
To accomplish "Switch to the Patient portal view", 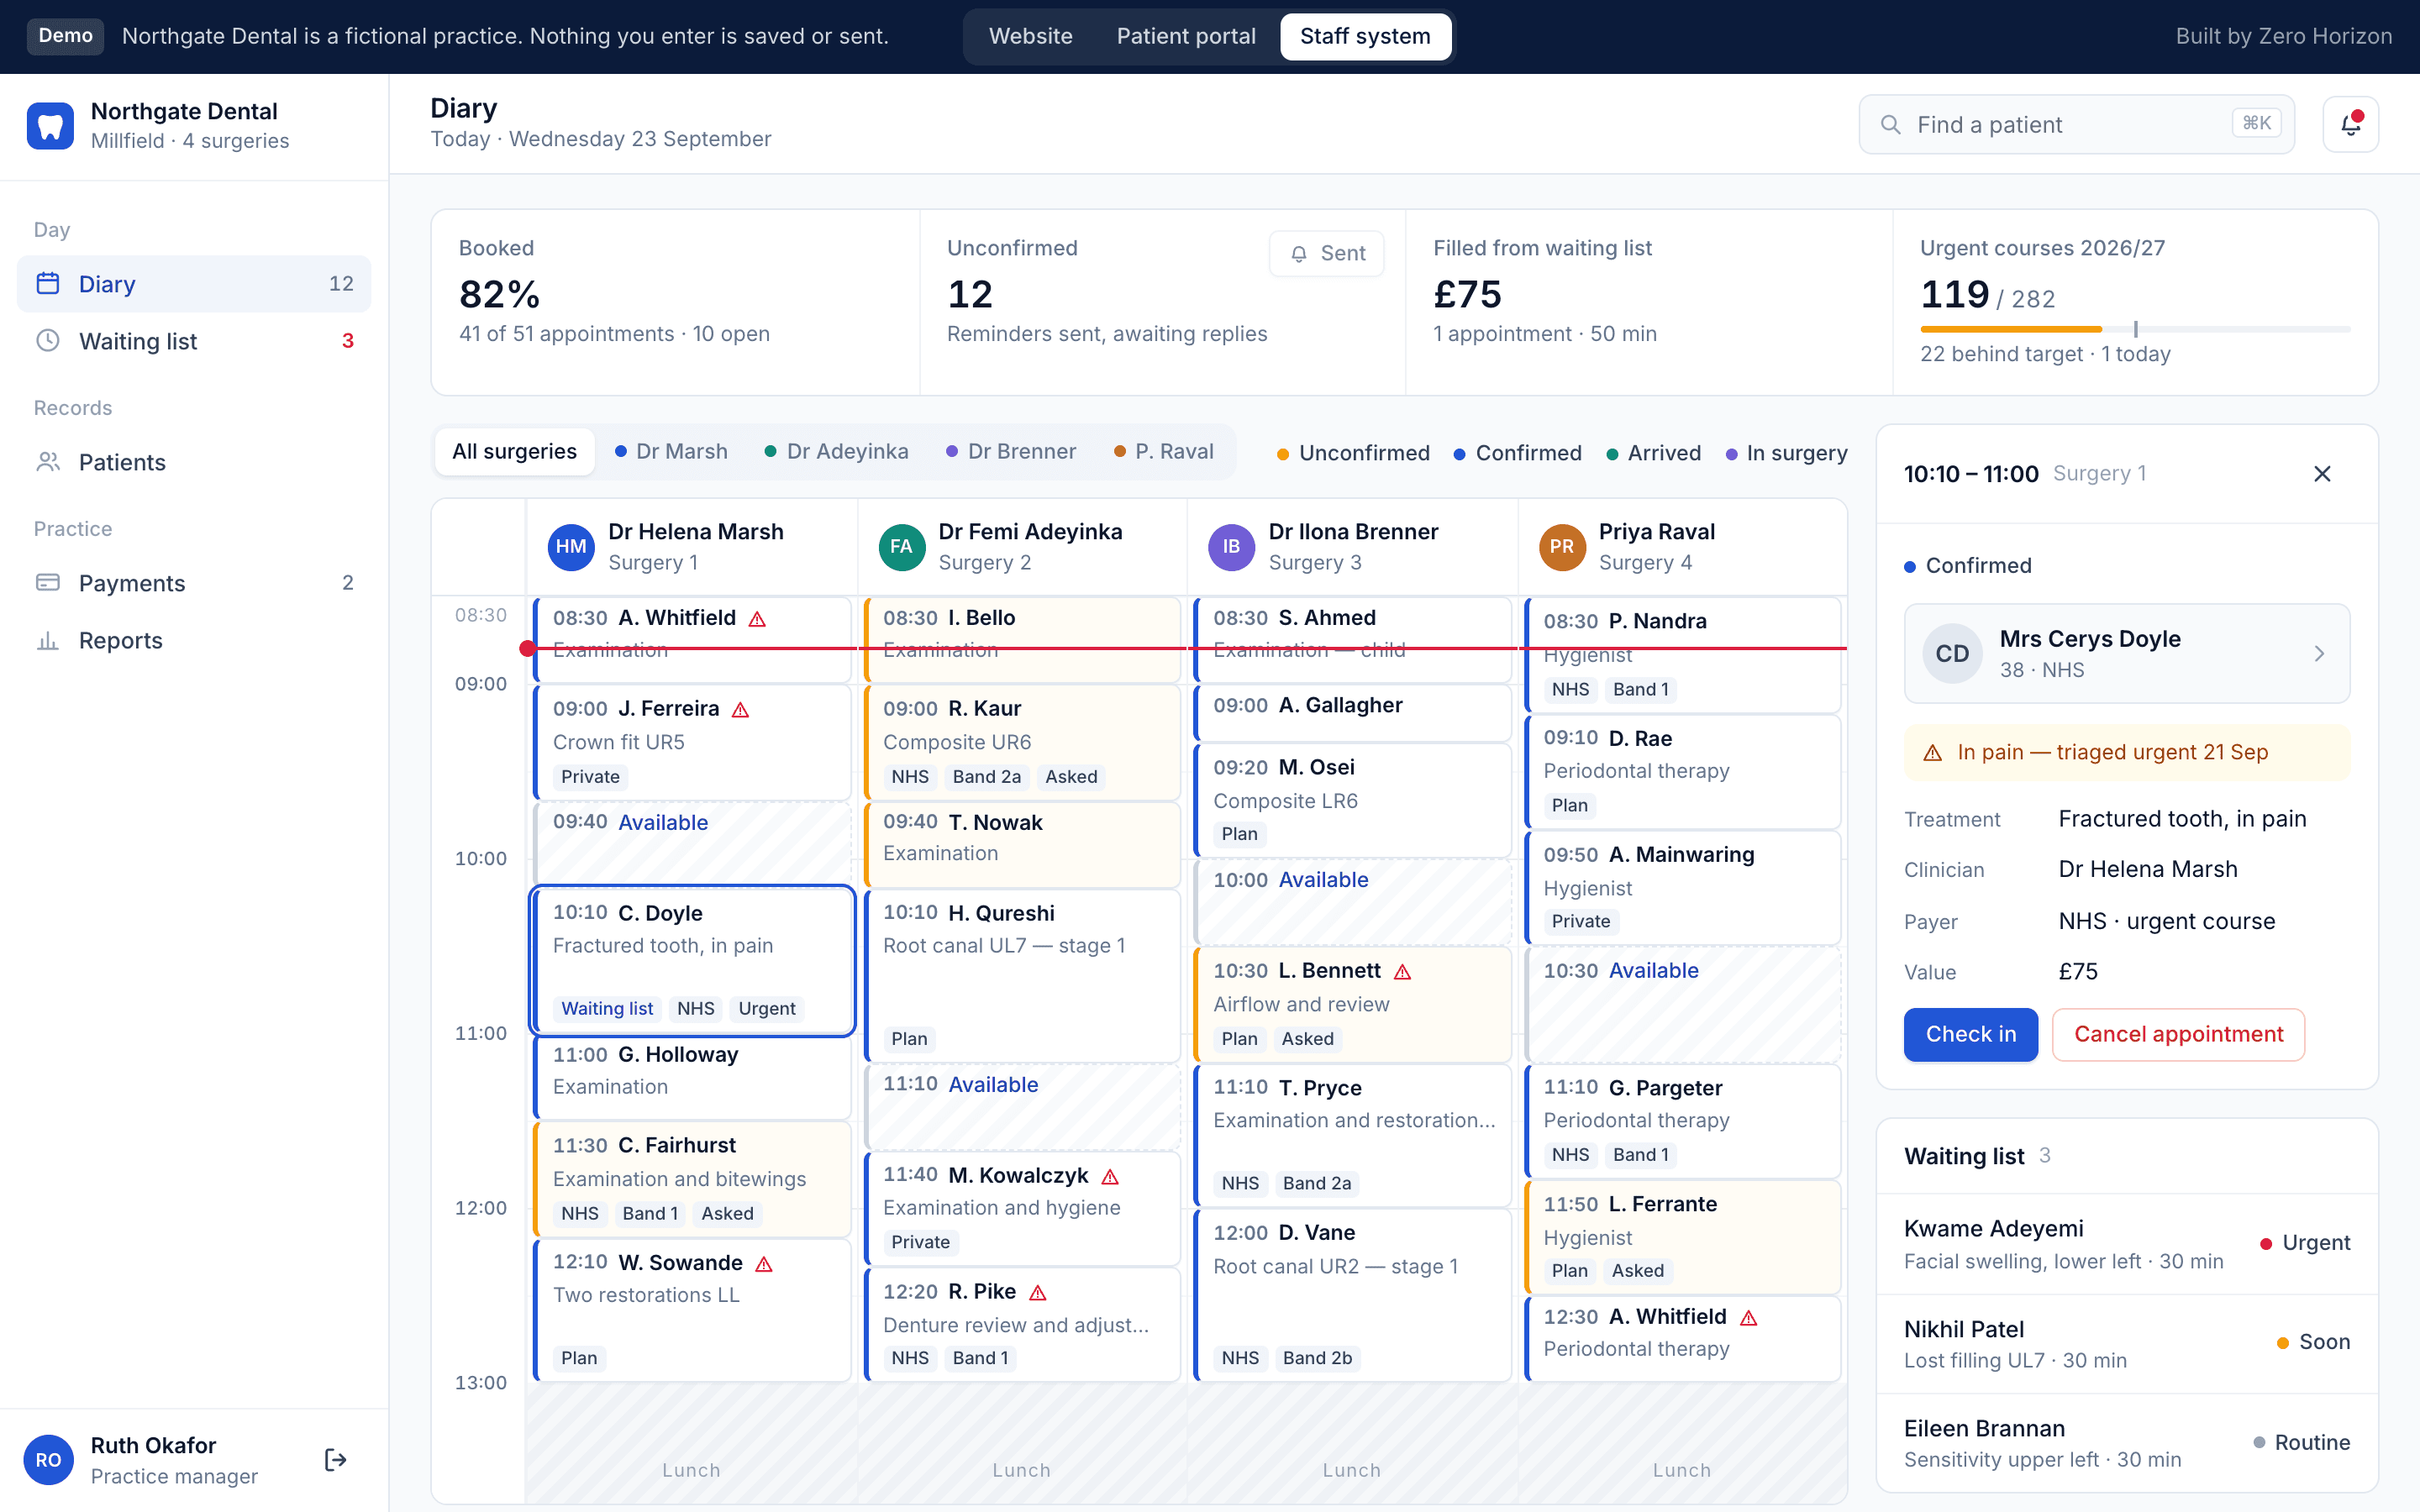I will point(1186,36).
